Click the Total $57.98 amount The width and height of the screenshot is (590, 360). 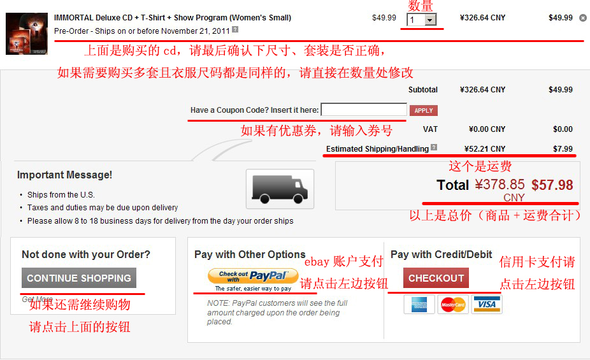click(552, 185)
